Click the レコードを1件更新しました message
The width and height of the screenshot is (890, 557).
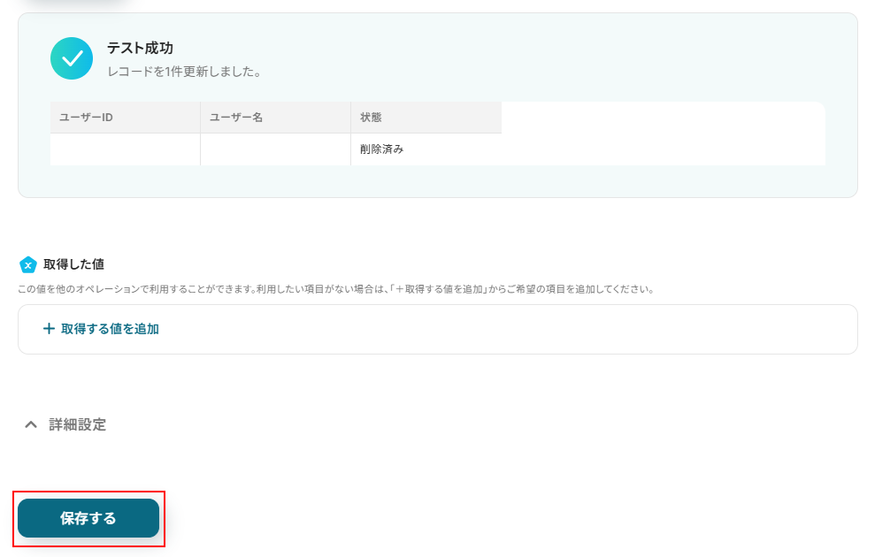click(x=185, y=72)
